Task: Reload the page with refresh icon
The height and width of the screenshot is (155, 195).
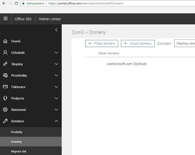Action: tap(16, 3)
